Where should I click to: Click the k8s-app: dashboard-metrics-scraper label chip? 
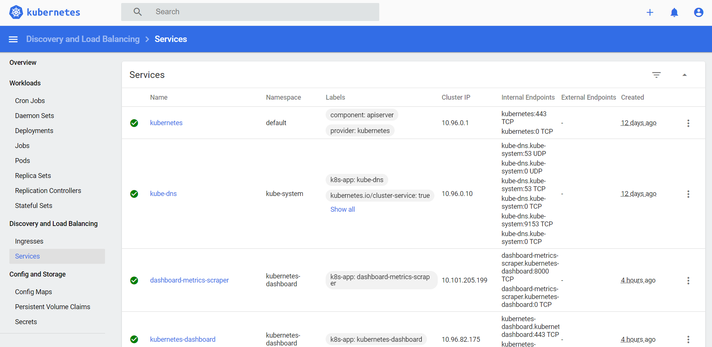pyautogui.click(x=382, y=280)
